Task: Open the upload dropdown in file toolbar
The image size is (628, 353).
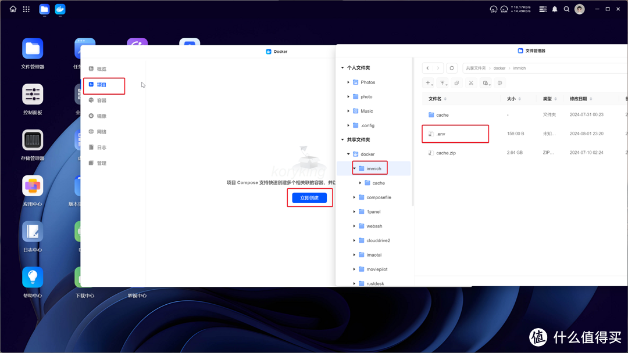Action: point(443,83)
